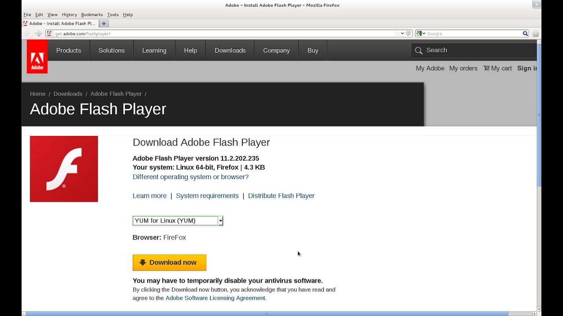The image size is (563, 316).
Task: Click the horizontal scrollbar at bottom
Action: pyautogui.click(x=266, y=314)
